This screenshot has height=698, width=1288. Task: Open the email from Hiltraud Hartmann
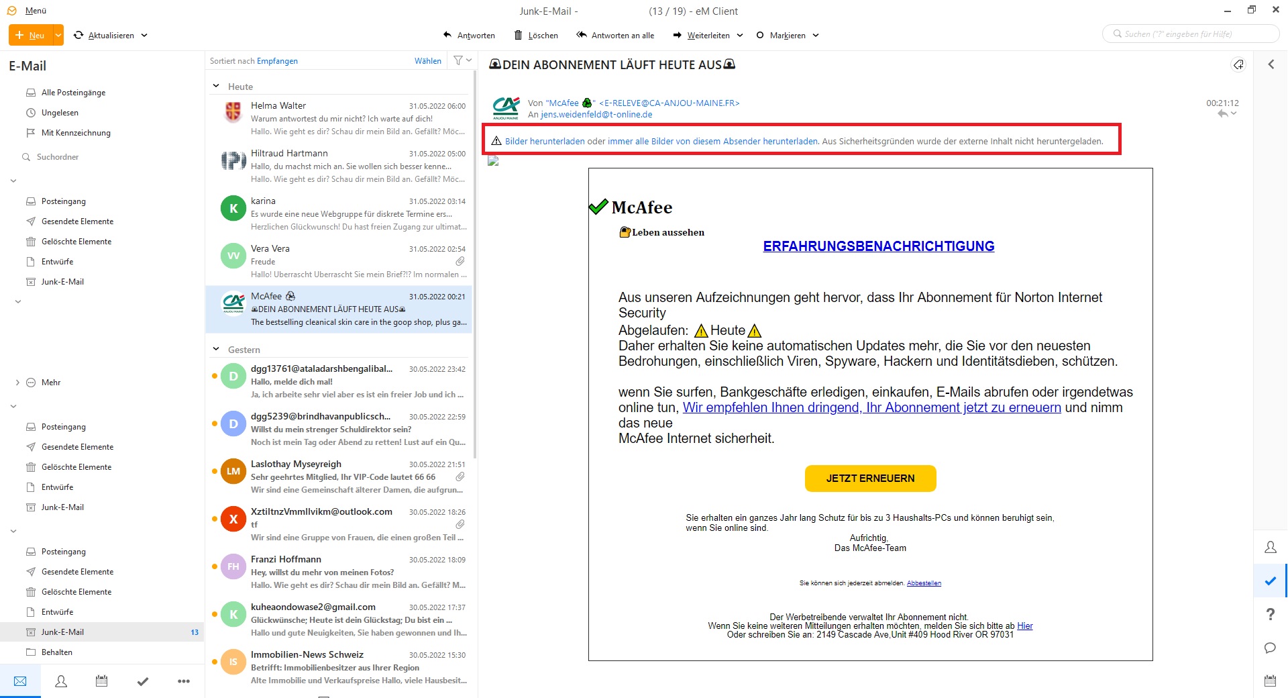click(339, 166)
